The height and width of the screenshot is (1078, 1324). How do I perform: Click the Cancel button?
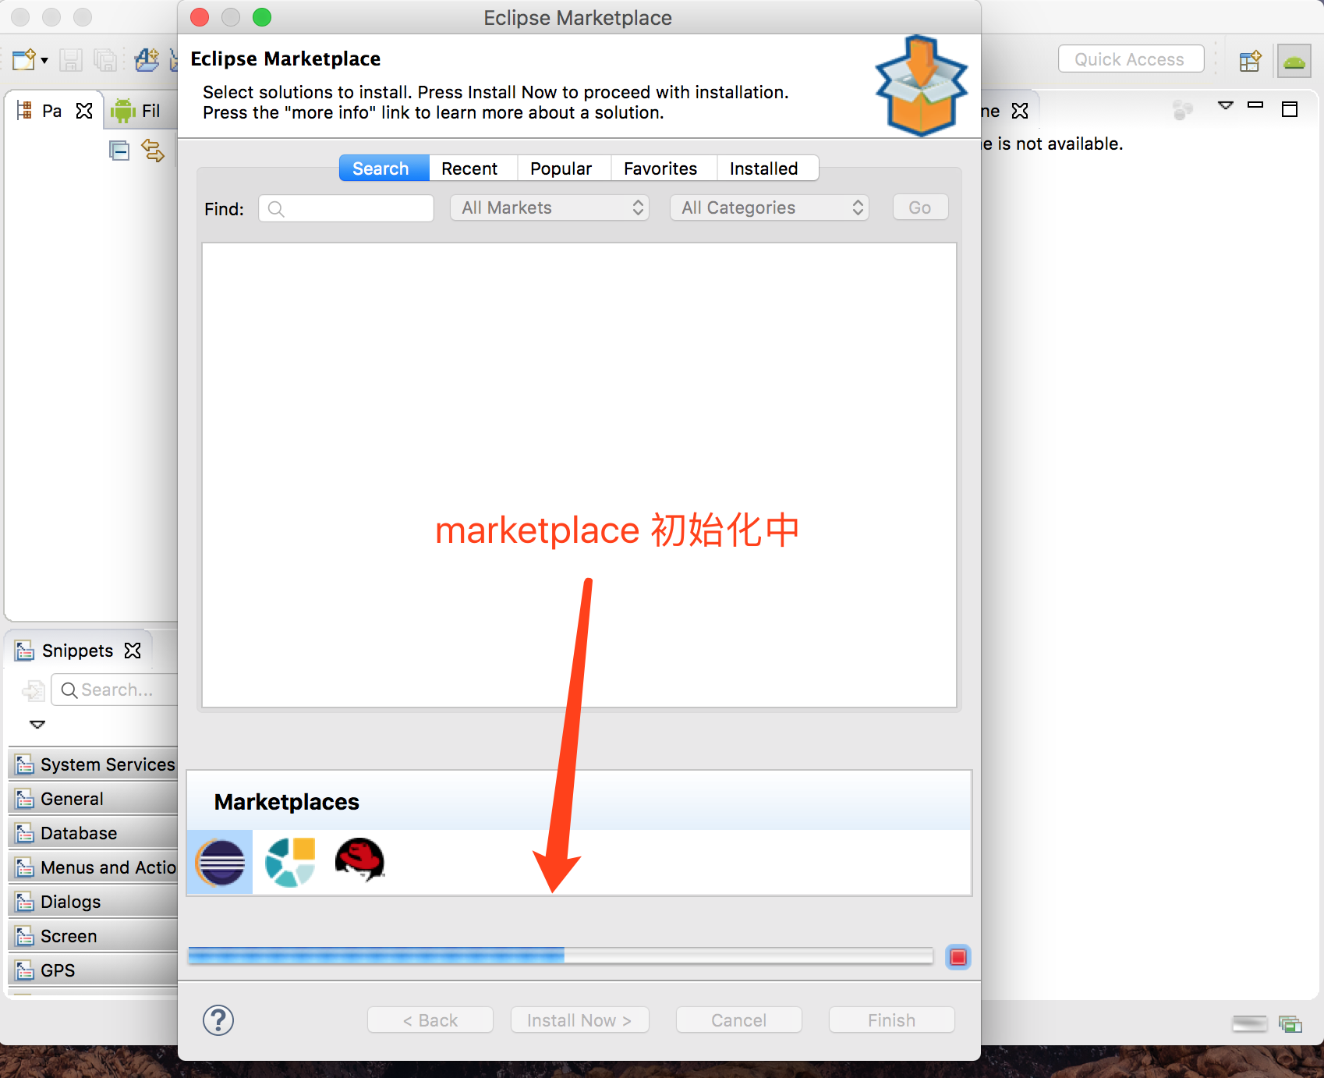pyautogui.click(x=739, y=1019)
